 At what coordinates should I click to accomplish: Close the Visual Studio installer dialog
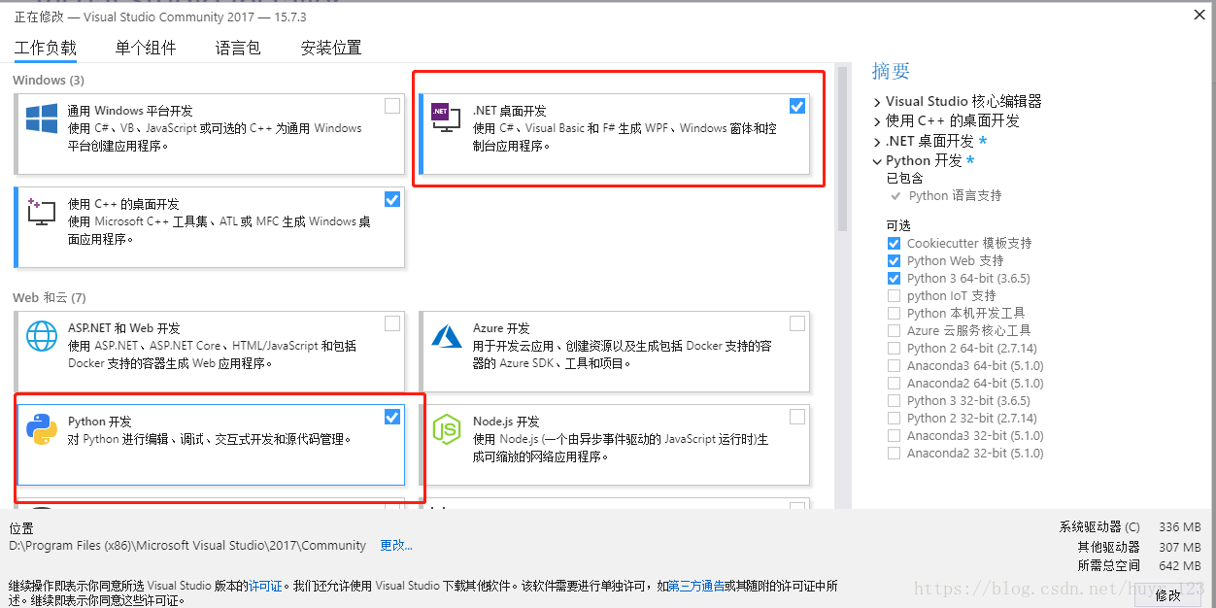[1198, 15]
